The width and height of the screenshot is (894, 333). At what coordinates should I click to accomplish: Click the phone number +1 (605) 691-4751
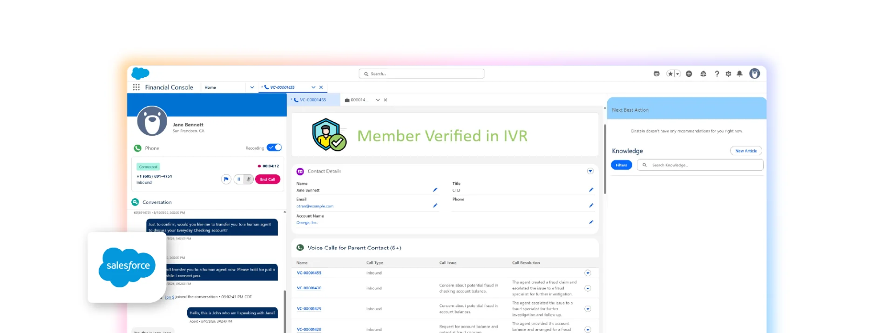coord(155,176)
